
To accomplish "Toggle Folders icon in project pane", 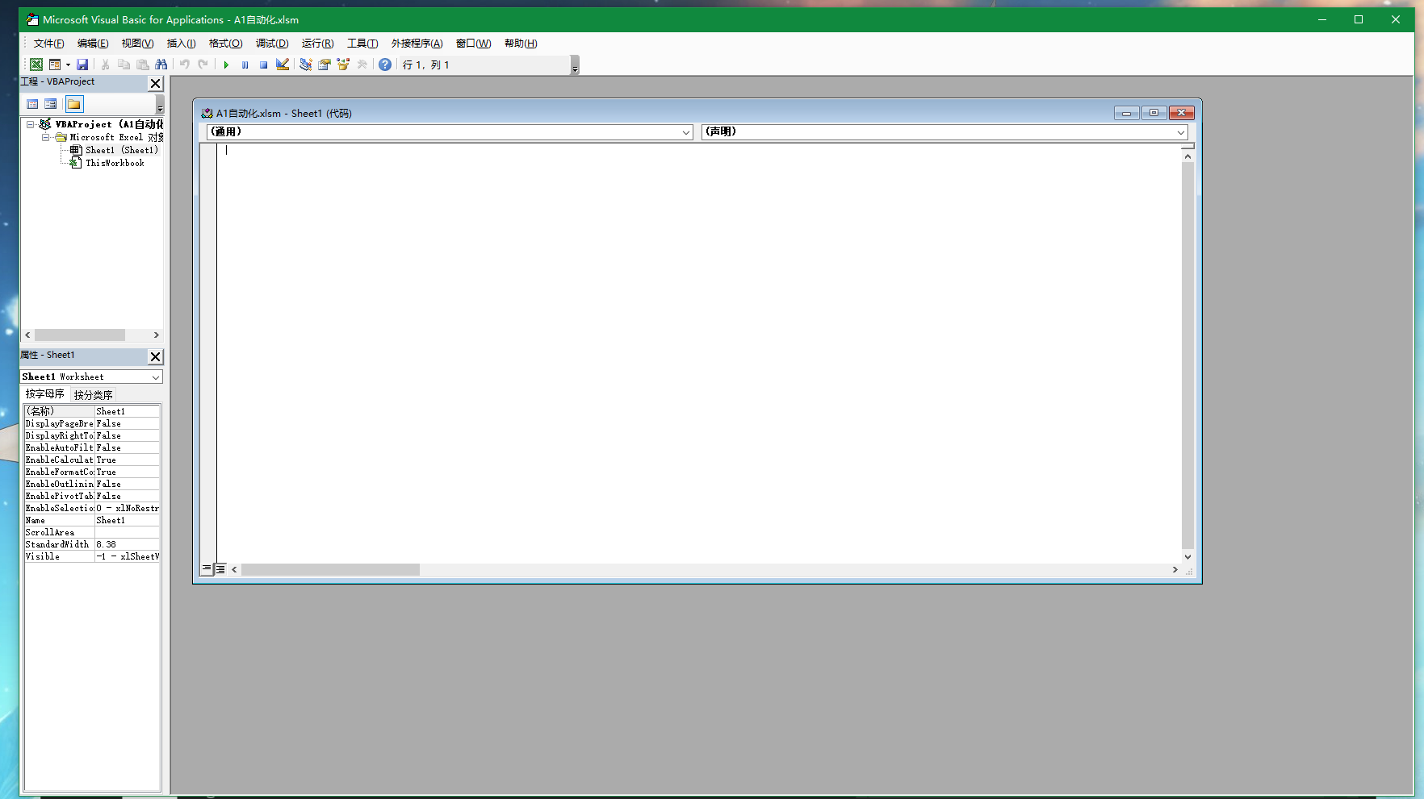I will (74, 104).
